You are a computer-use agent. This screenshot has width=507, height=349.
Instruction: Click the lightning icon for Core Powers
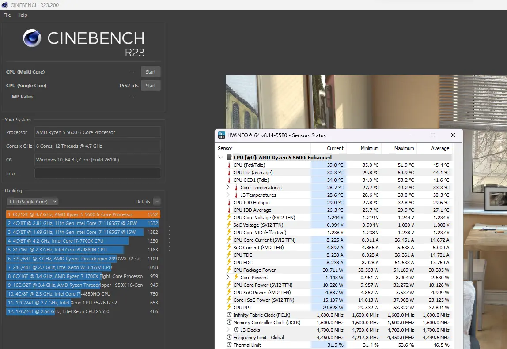tap(236, 277)
